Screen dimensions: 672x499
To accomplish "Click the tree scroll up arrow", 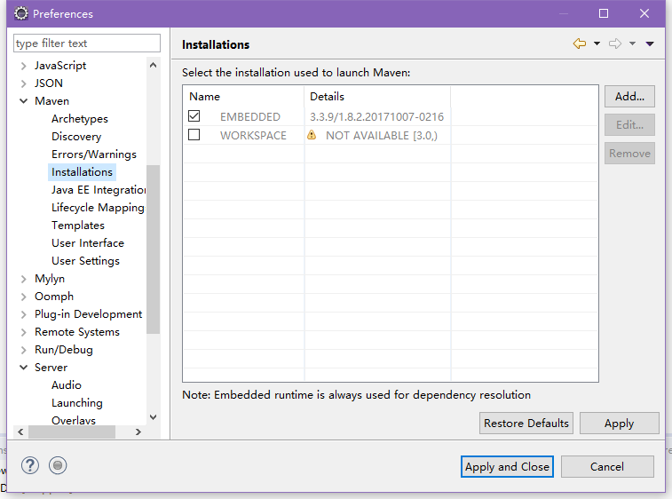I will coord(153,65).
